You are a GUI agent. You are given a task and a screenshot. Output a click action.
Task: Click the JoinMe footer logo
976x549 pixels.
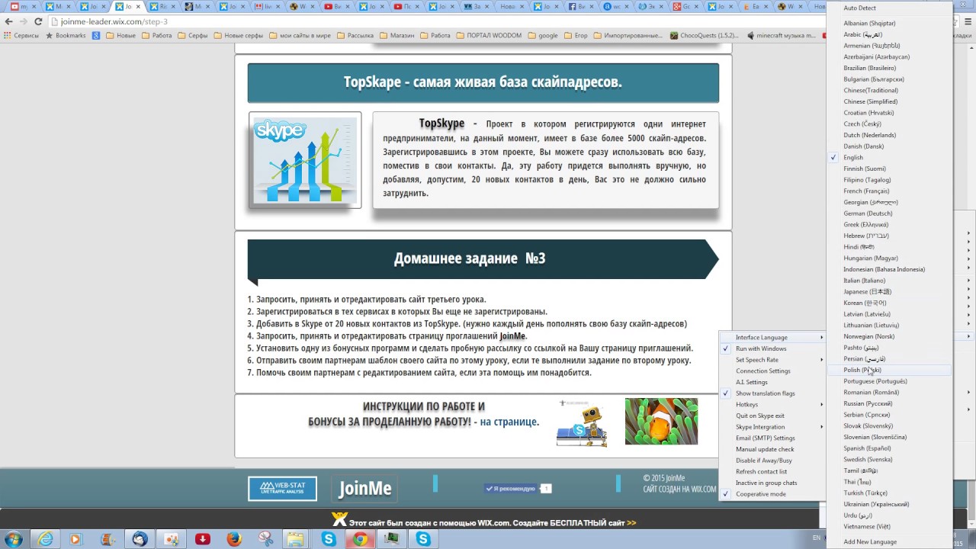point(364,488)
